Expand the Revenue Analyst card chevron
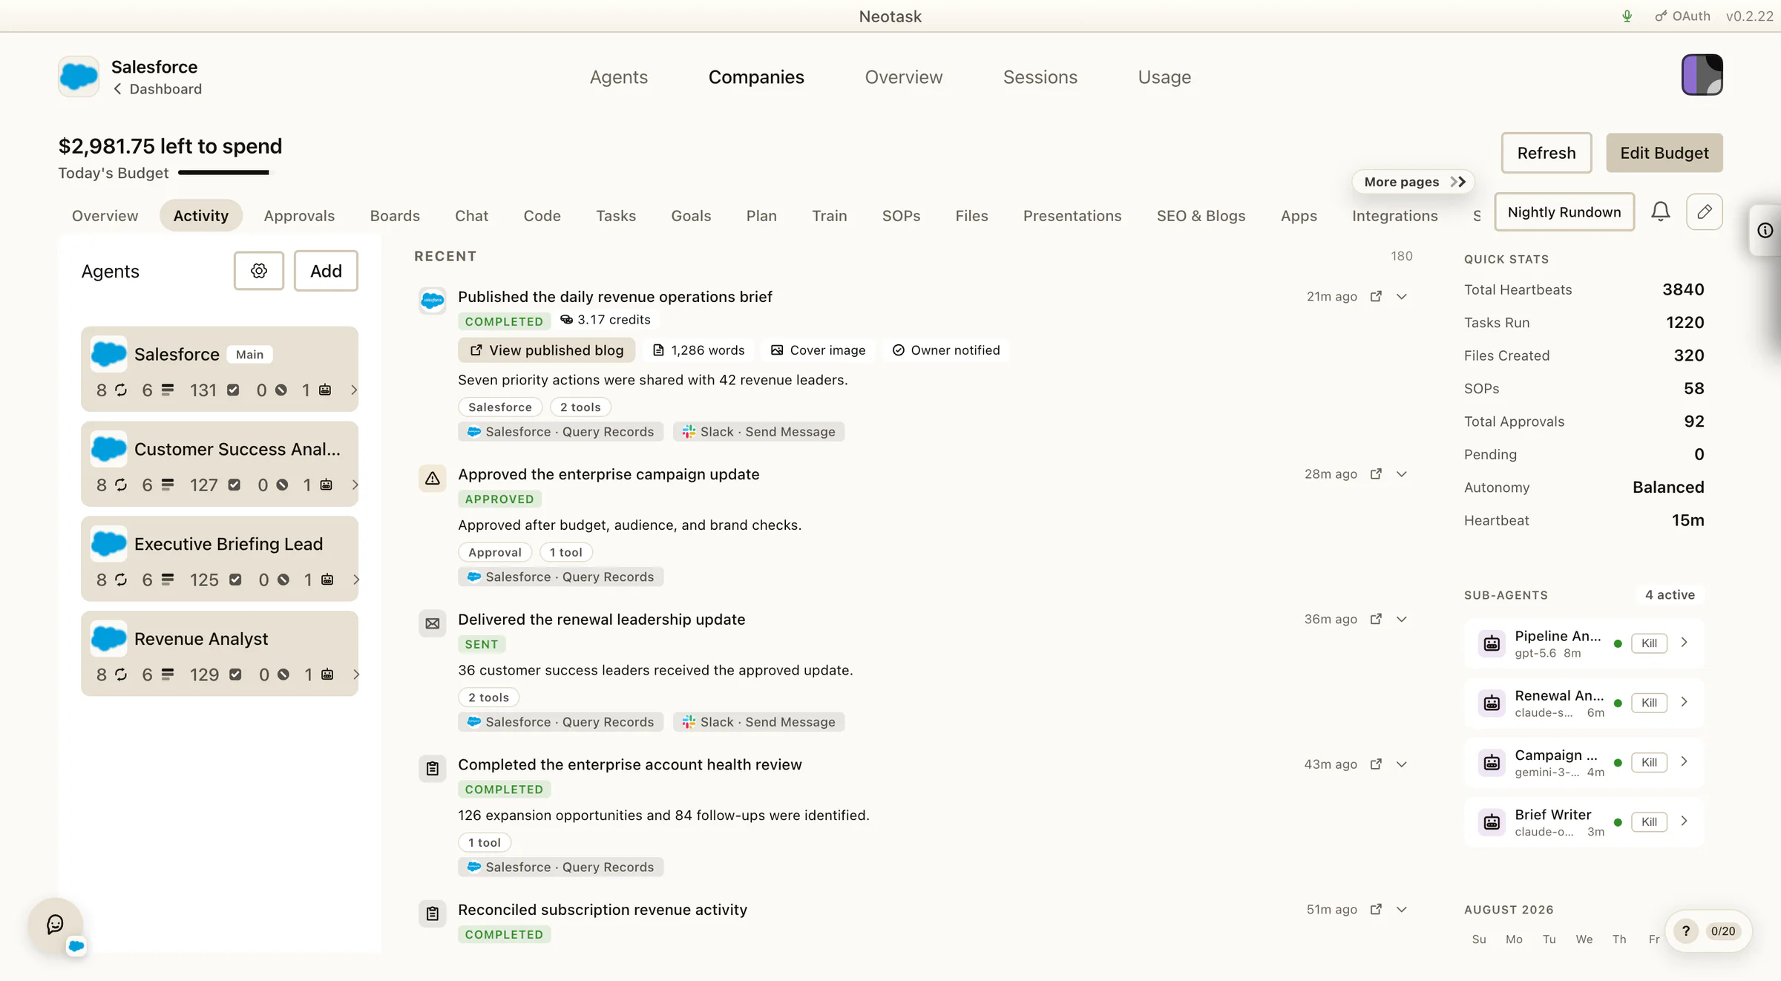The image size is (1781, 981). 356,675
